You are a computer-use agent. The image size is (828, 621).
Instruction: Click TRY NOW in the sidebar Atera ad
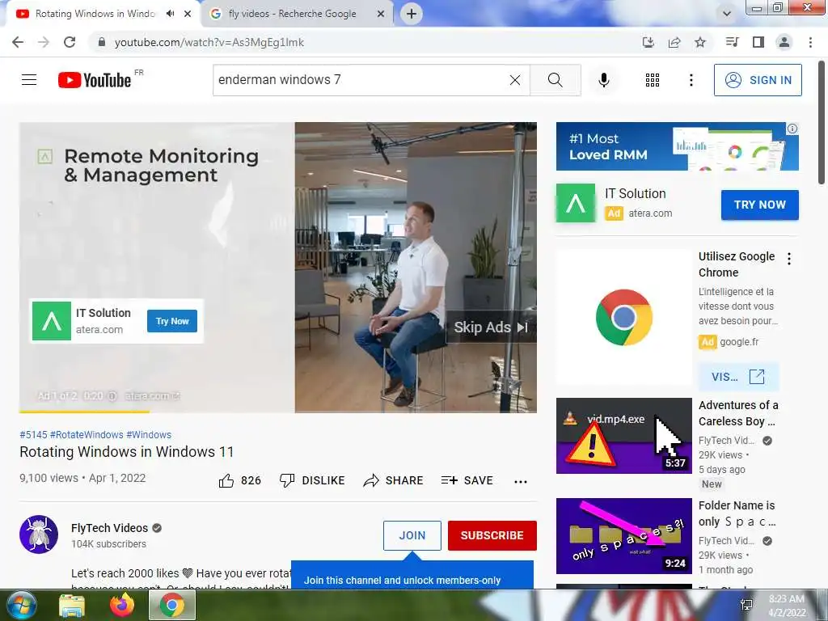point(760,205)
